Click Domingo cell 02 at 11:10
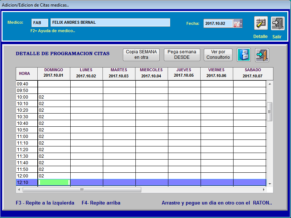The height and width of the screenshot is (218, 291). point(54,143)
